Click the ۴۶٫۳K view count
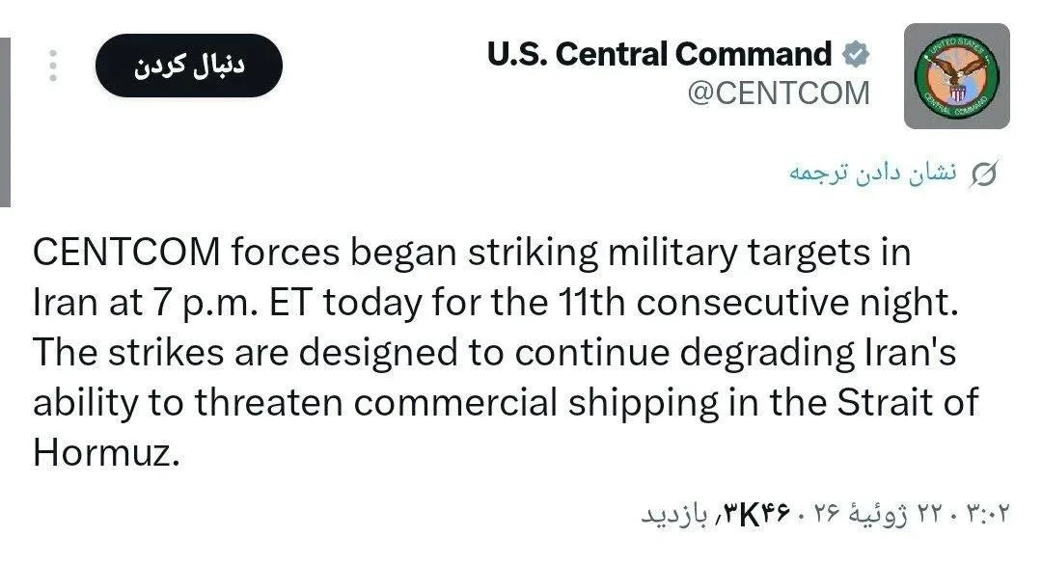Image resolution: width=1042 pixels, height=564 pixels. (754, 513)
